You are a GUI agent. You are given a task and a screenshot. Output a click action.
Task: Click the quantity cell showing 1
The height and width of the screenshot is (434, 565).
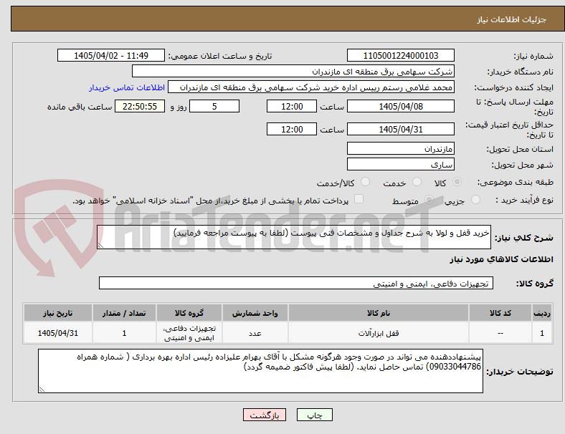tap(124, 333)
